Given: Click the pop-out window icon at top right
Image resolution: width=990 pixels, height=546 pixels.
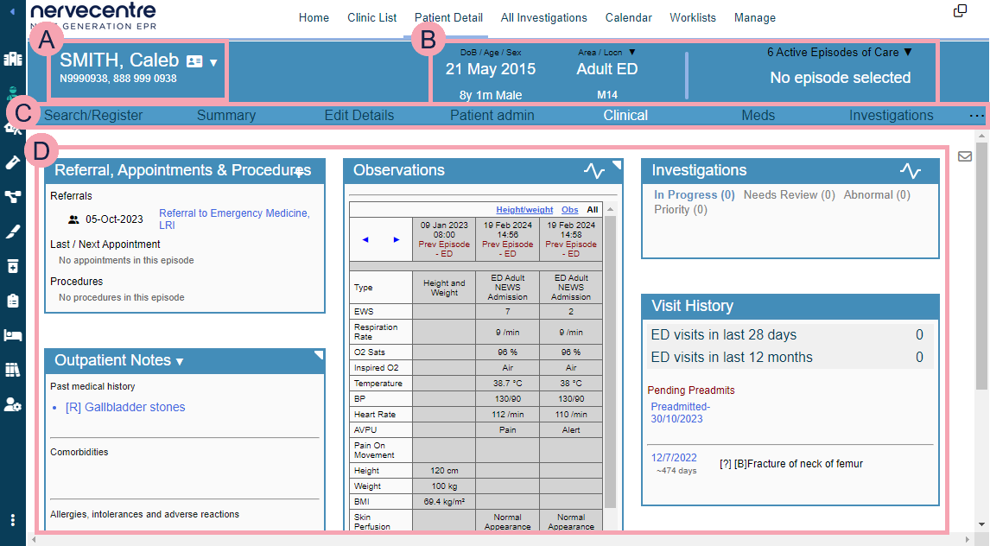Looking at the screenshot, I should (960, 10).
